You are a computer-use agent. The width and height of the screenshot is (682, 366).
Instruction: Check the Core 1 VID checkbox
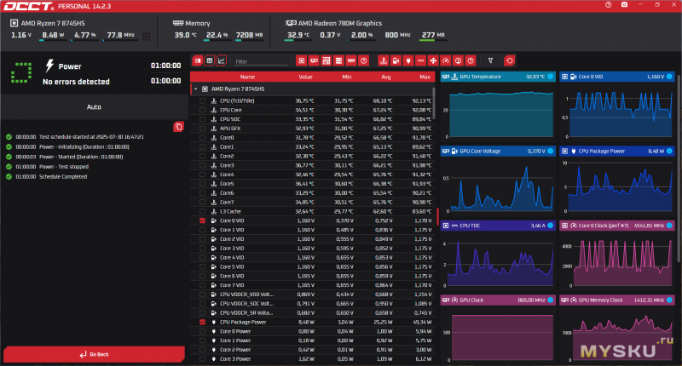(x=202, y=230)
